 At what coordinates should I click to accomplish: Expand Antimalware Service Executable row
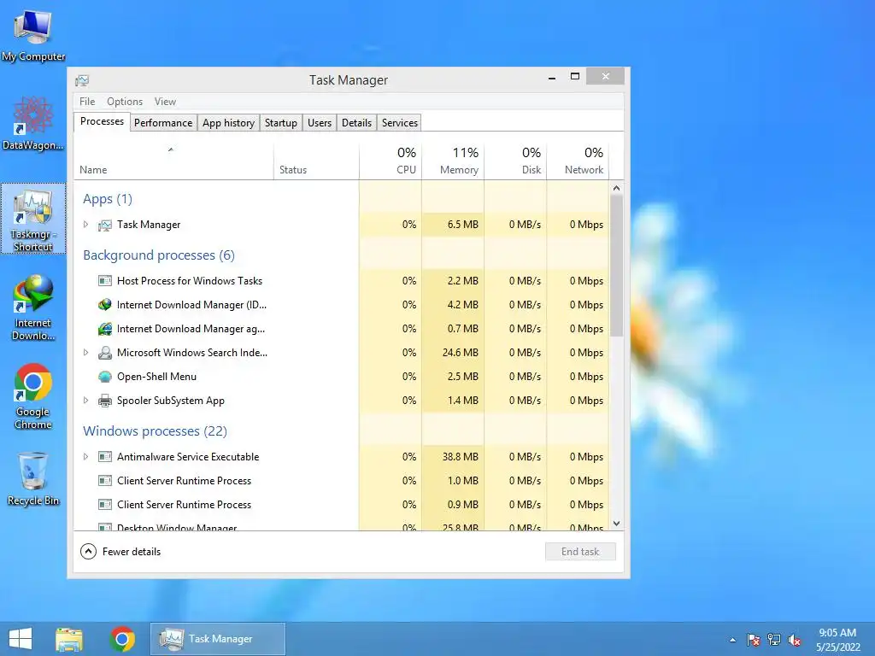pyautogui.click(x=85, y=456)
